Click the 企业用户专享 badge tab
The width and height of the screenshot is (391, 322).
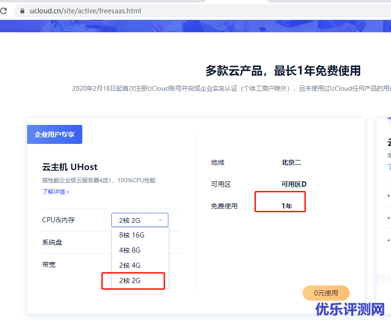(x=55, y=134)
